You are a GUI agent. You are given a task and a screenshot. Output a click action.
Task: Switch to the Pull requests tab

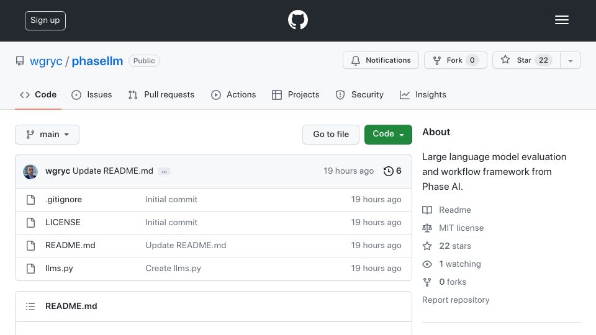click(x=161, y=94)
